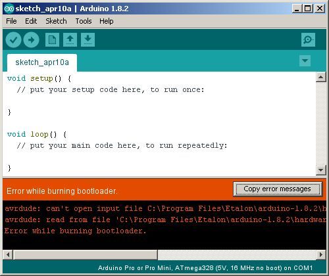Click the 'Error while burning bootloader.' status text
329x276 pixels.
pyautogui.click(x=62, y=191)
